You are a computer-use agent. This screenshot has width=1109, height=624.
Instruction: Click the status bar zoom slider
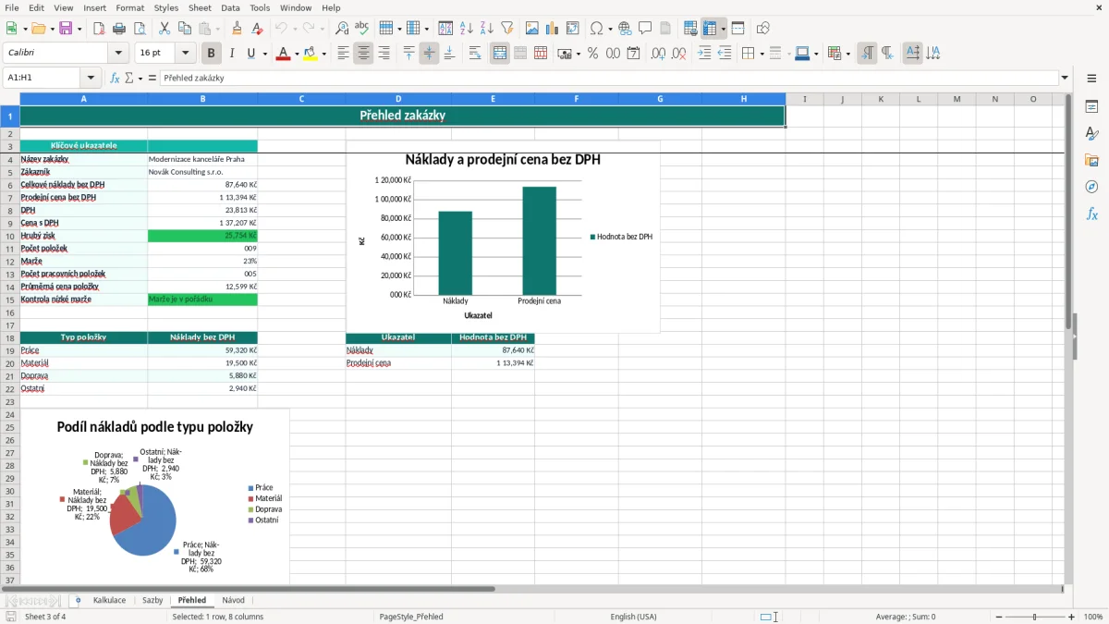(x=1035, y=617)
